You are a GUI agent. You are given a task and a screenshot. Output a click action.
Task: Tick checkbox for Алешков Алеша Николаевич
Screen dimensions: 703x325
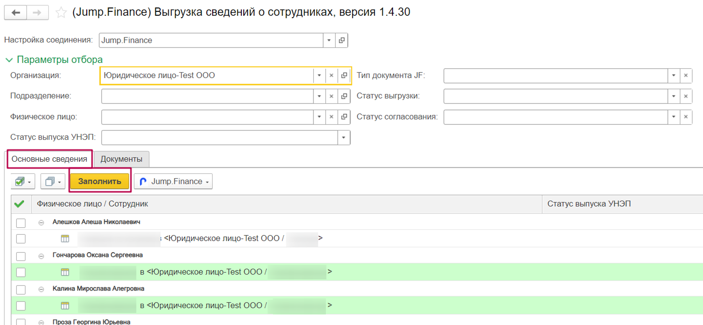(21, 223)
